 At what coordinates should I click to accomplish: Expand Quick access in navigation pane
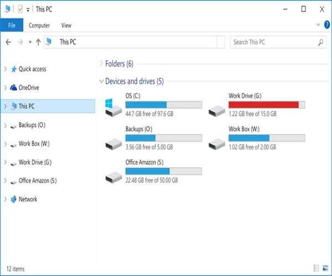5,69
